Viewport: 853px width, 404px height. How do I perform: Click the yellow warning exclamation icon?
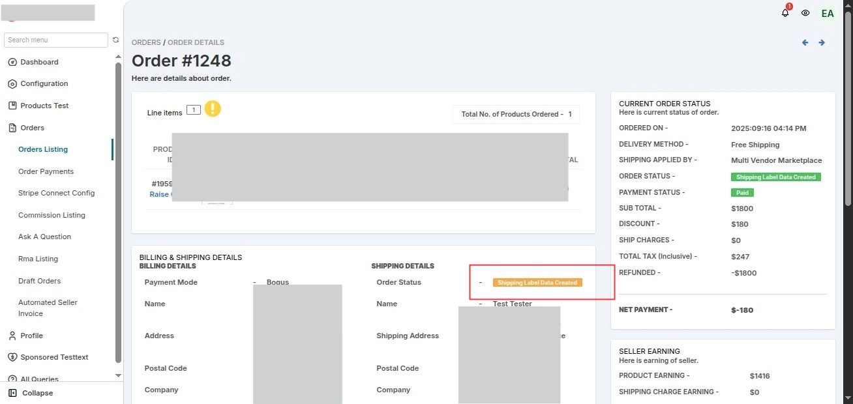point(213,109)
